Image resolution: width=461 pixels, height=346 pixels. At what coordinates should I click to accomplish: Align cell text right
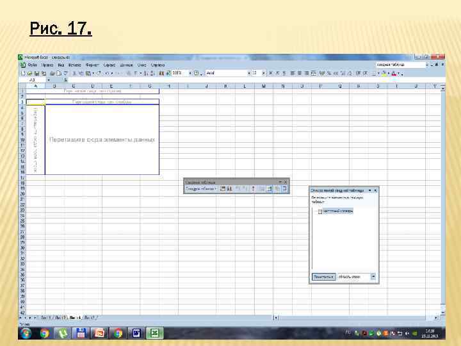tap(307, 73)
